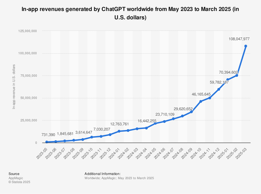This screenshot has height=194, width=261.
Task: Select the 2024-12 data point marker
Action: point(218,89)
